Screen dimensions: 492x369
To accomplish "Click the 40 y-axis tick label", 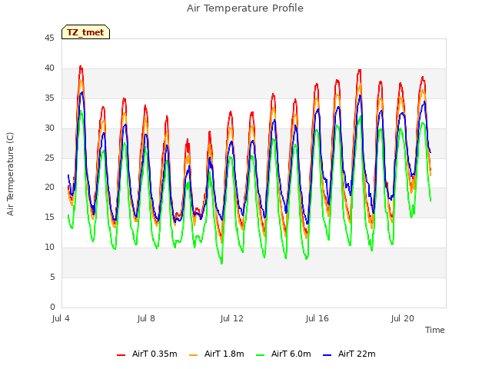I will tap(49, 68).
